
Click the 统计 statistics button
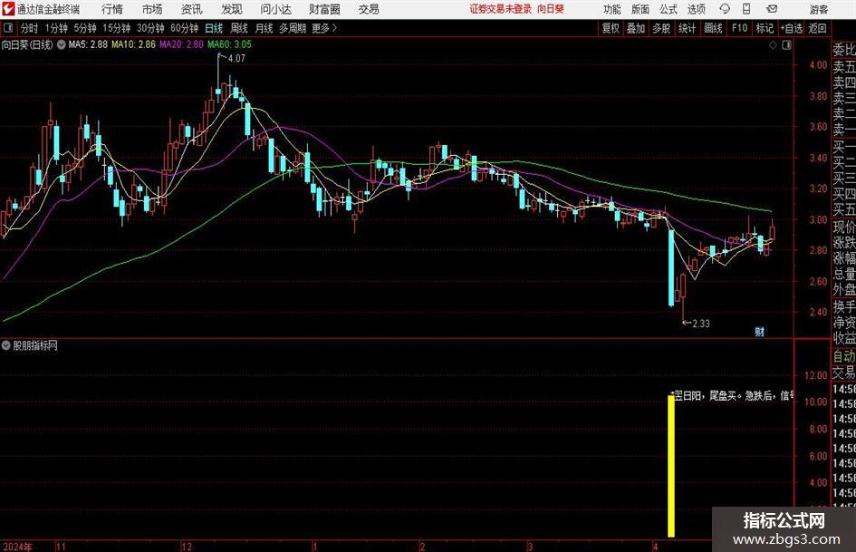tap(687, 28)
